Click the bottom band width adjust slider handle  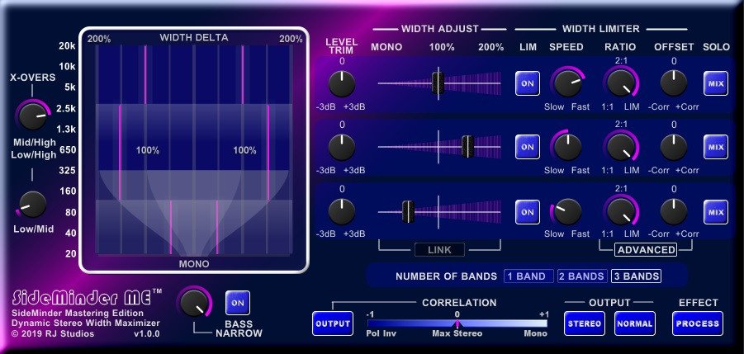click(408, 211)
